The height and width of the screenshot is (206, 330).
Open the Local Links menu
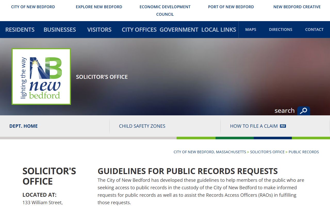click(x=219, y=30)
